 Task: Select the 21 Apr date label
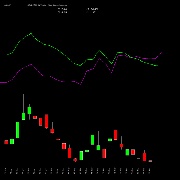[23, 171]
